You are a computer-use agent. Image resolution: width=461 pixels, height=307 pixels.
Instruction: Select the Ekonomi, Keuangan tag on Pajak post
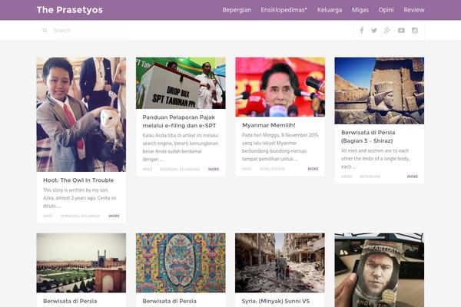point(180,169)
